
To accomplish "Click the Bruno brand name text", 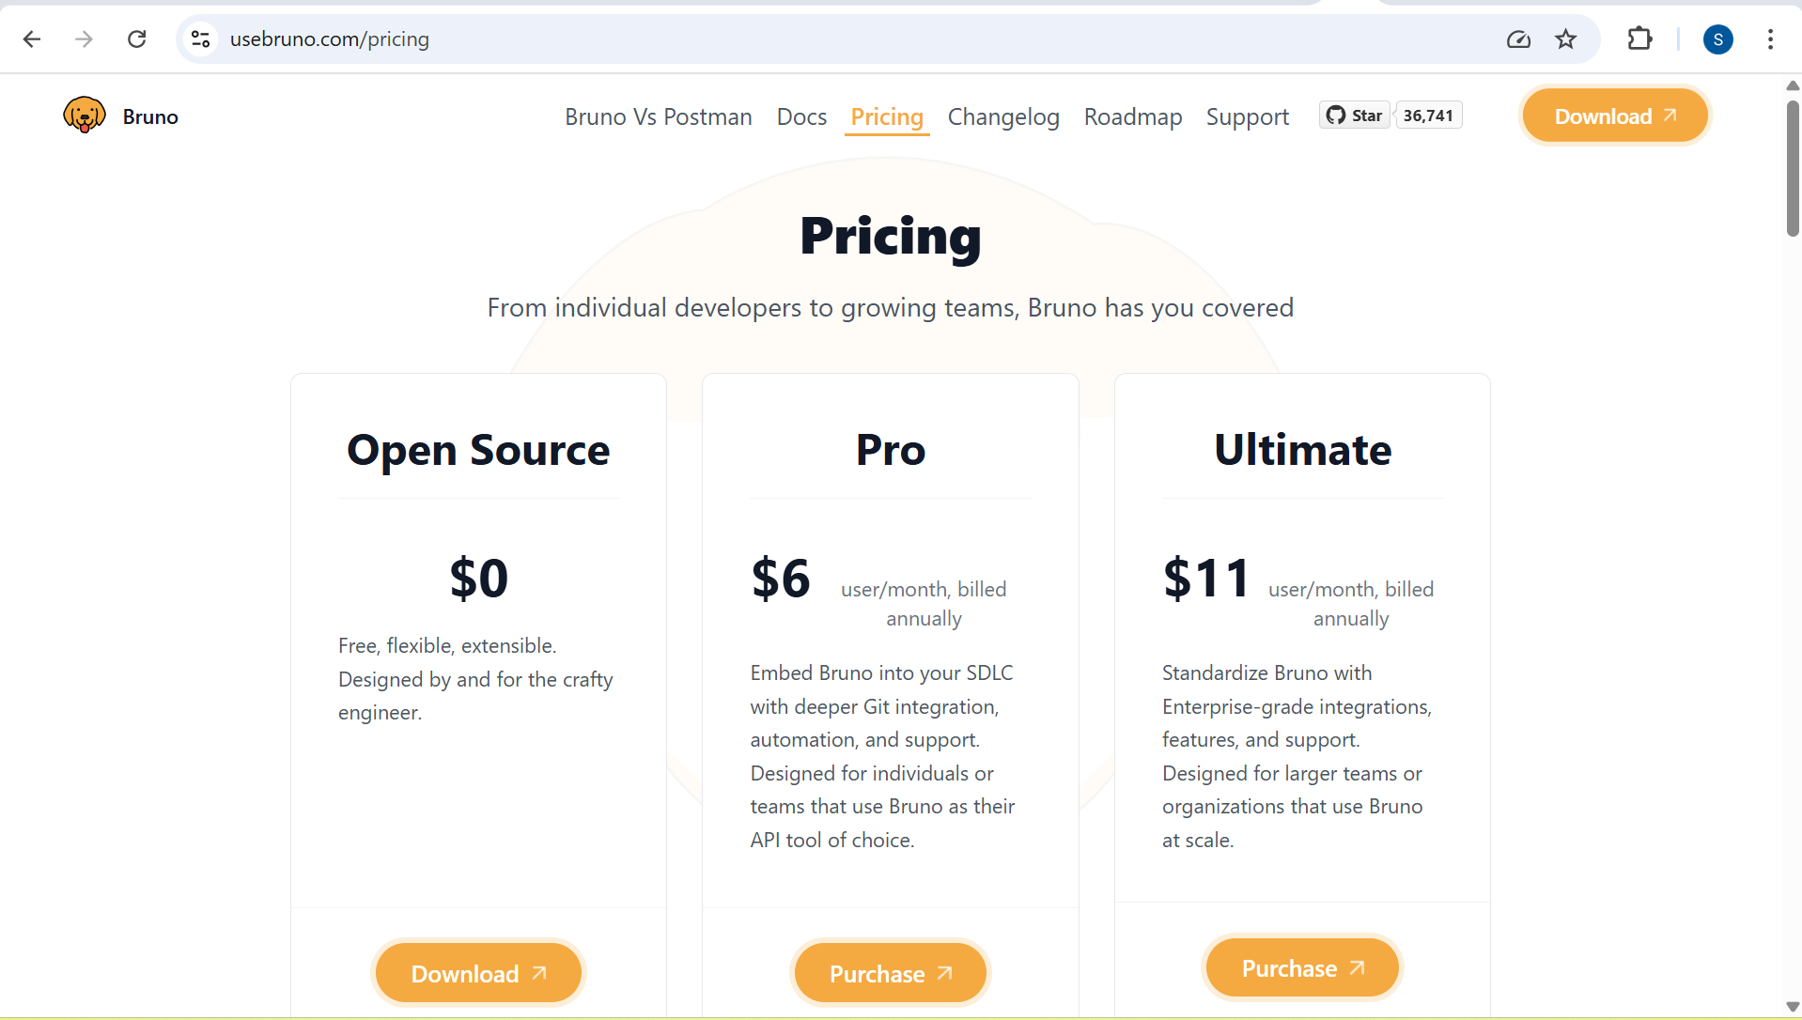I will point(150,116).
